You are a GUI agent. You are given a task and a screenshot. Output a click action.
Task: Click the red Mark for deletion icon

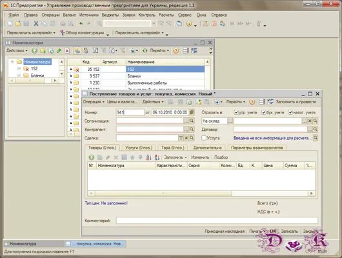point(67,51)
